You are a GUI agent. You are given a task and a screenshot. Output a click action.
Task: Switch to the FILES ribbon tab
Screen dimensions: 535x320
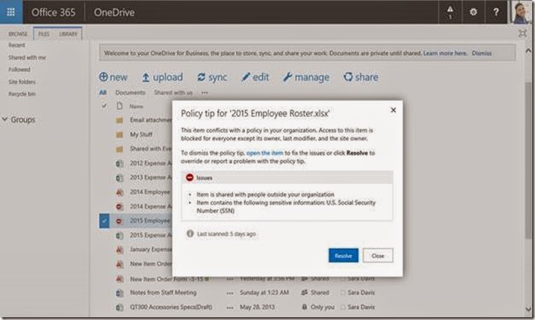[x=44, y=34]
